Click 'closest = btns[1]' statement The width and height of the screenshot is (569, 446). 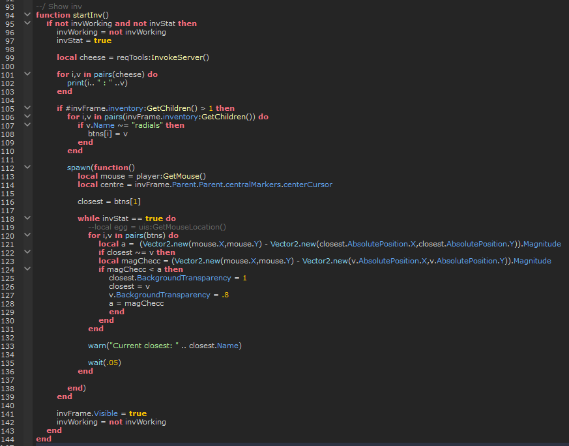tap(109, 201)
